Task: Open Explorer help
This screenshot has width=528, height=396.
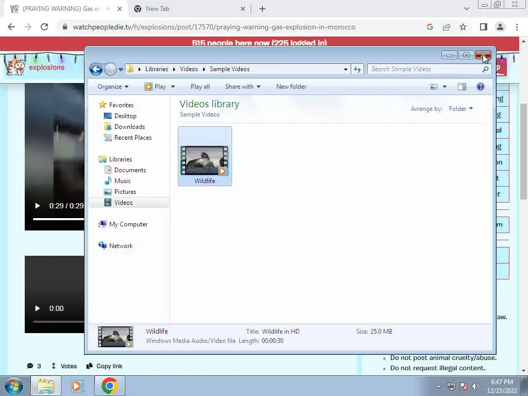Action: (481, 87)
